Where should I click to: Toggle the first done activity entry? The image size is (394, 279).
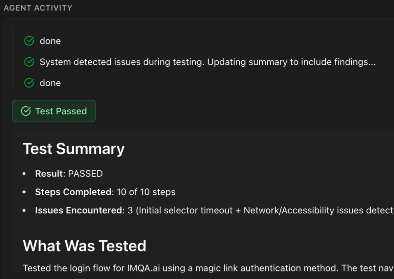point(50,41)
